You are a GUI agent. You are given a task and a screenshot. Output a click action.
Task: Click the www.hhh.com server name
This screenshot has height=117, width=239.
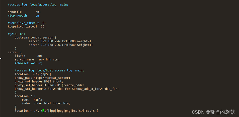[x=49, y=59]
